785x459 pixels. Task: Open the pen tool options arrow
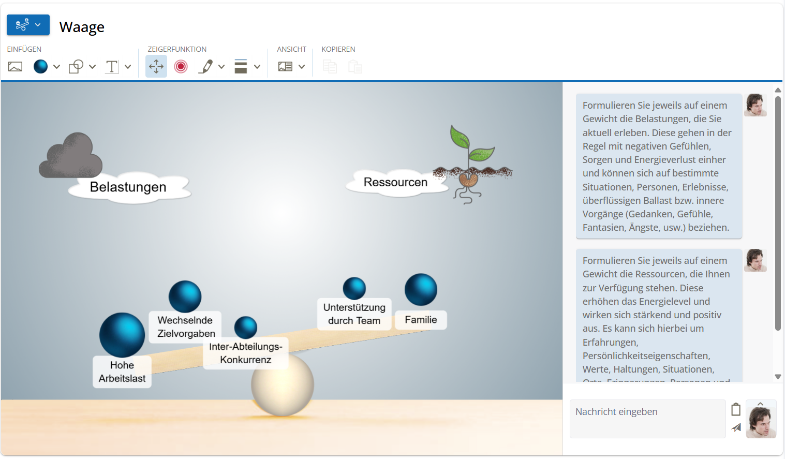coord(221,67)
